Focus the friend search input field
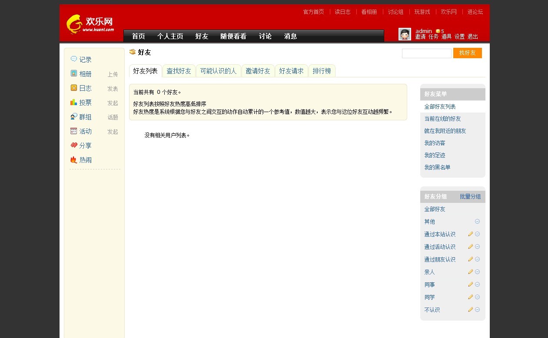 [x=427, y=53]
